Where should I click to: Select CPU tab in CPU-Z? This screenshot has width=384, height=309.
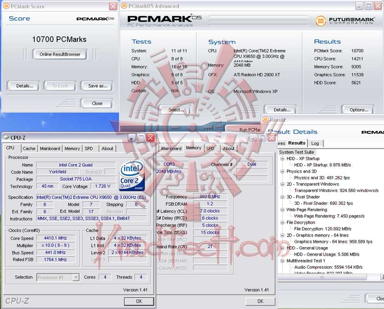point(10,148)
